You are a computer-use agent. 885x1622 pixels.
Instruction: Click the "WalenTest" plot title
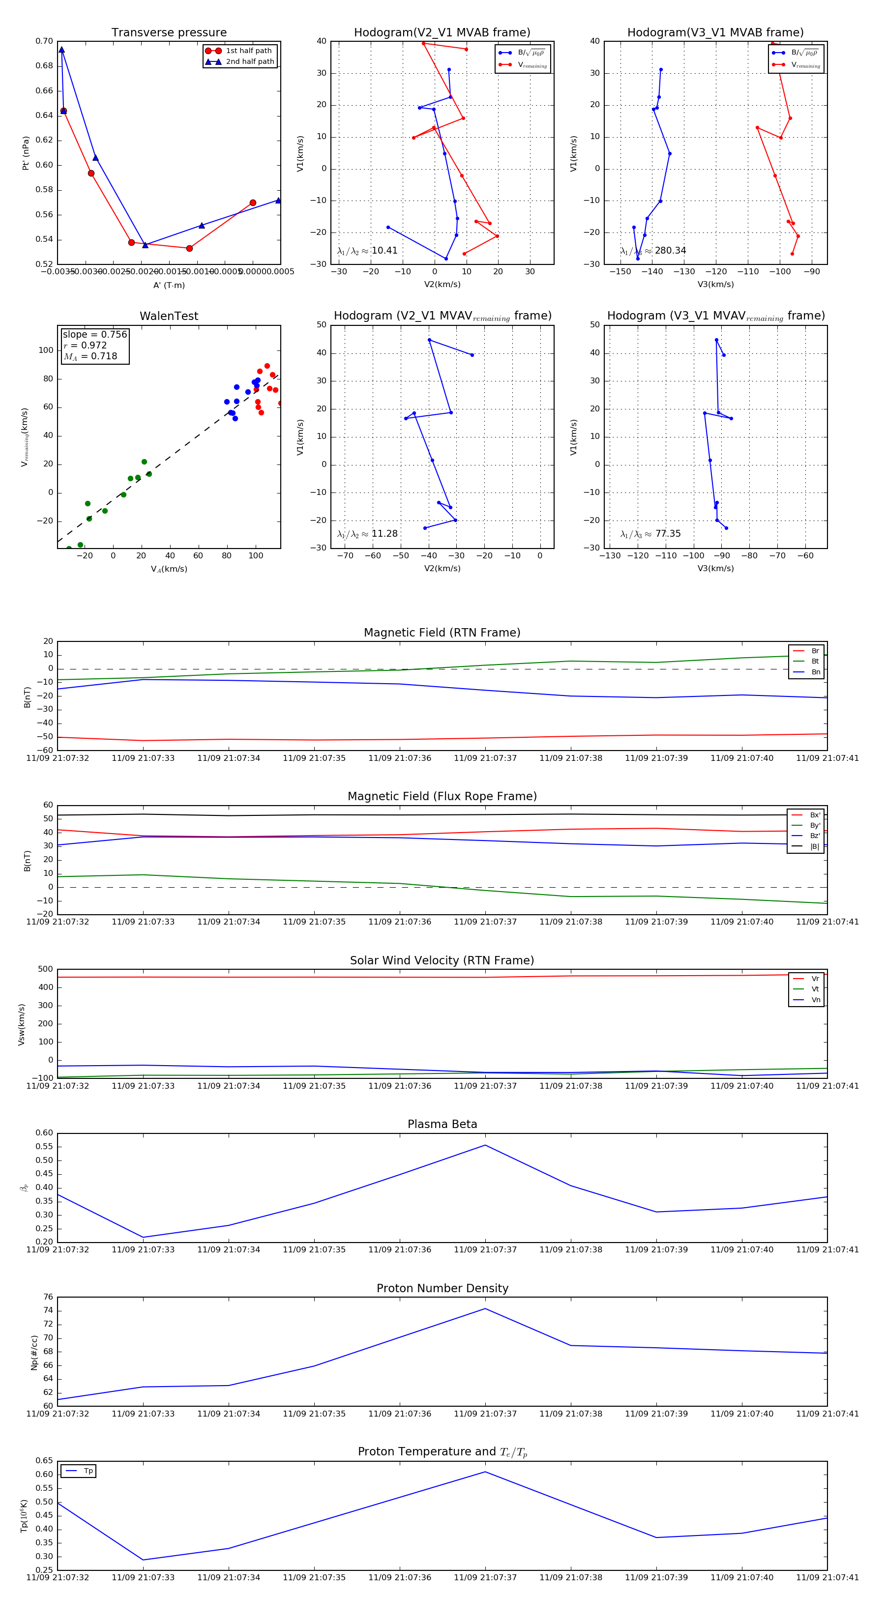coord(169,316)
